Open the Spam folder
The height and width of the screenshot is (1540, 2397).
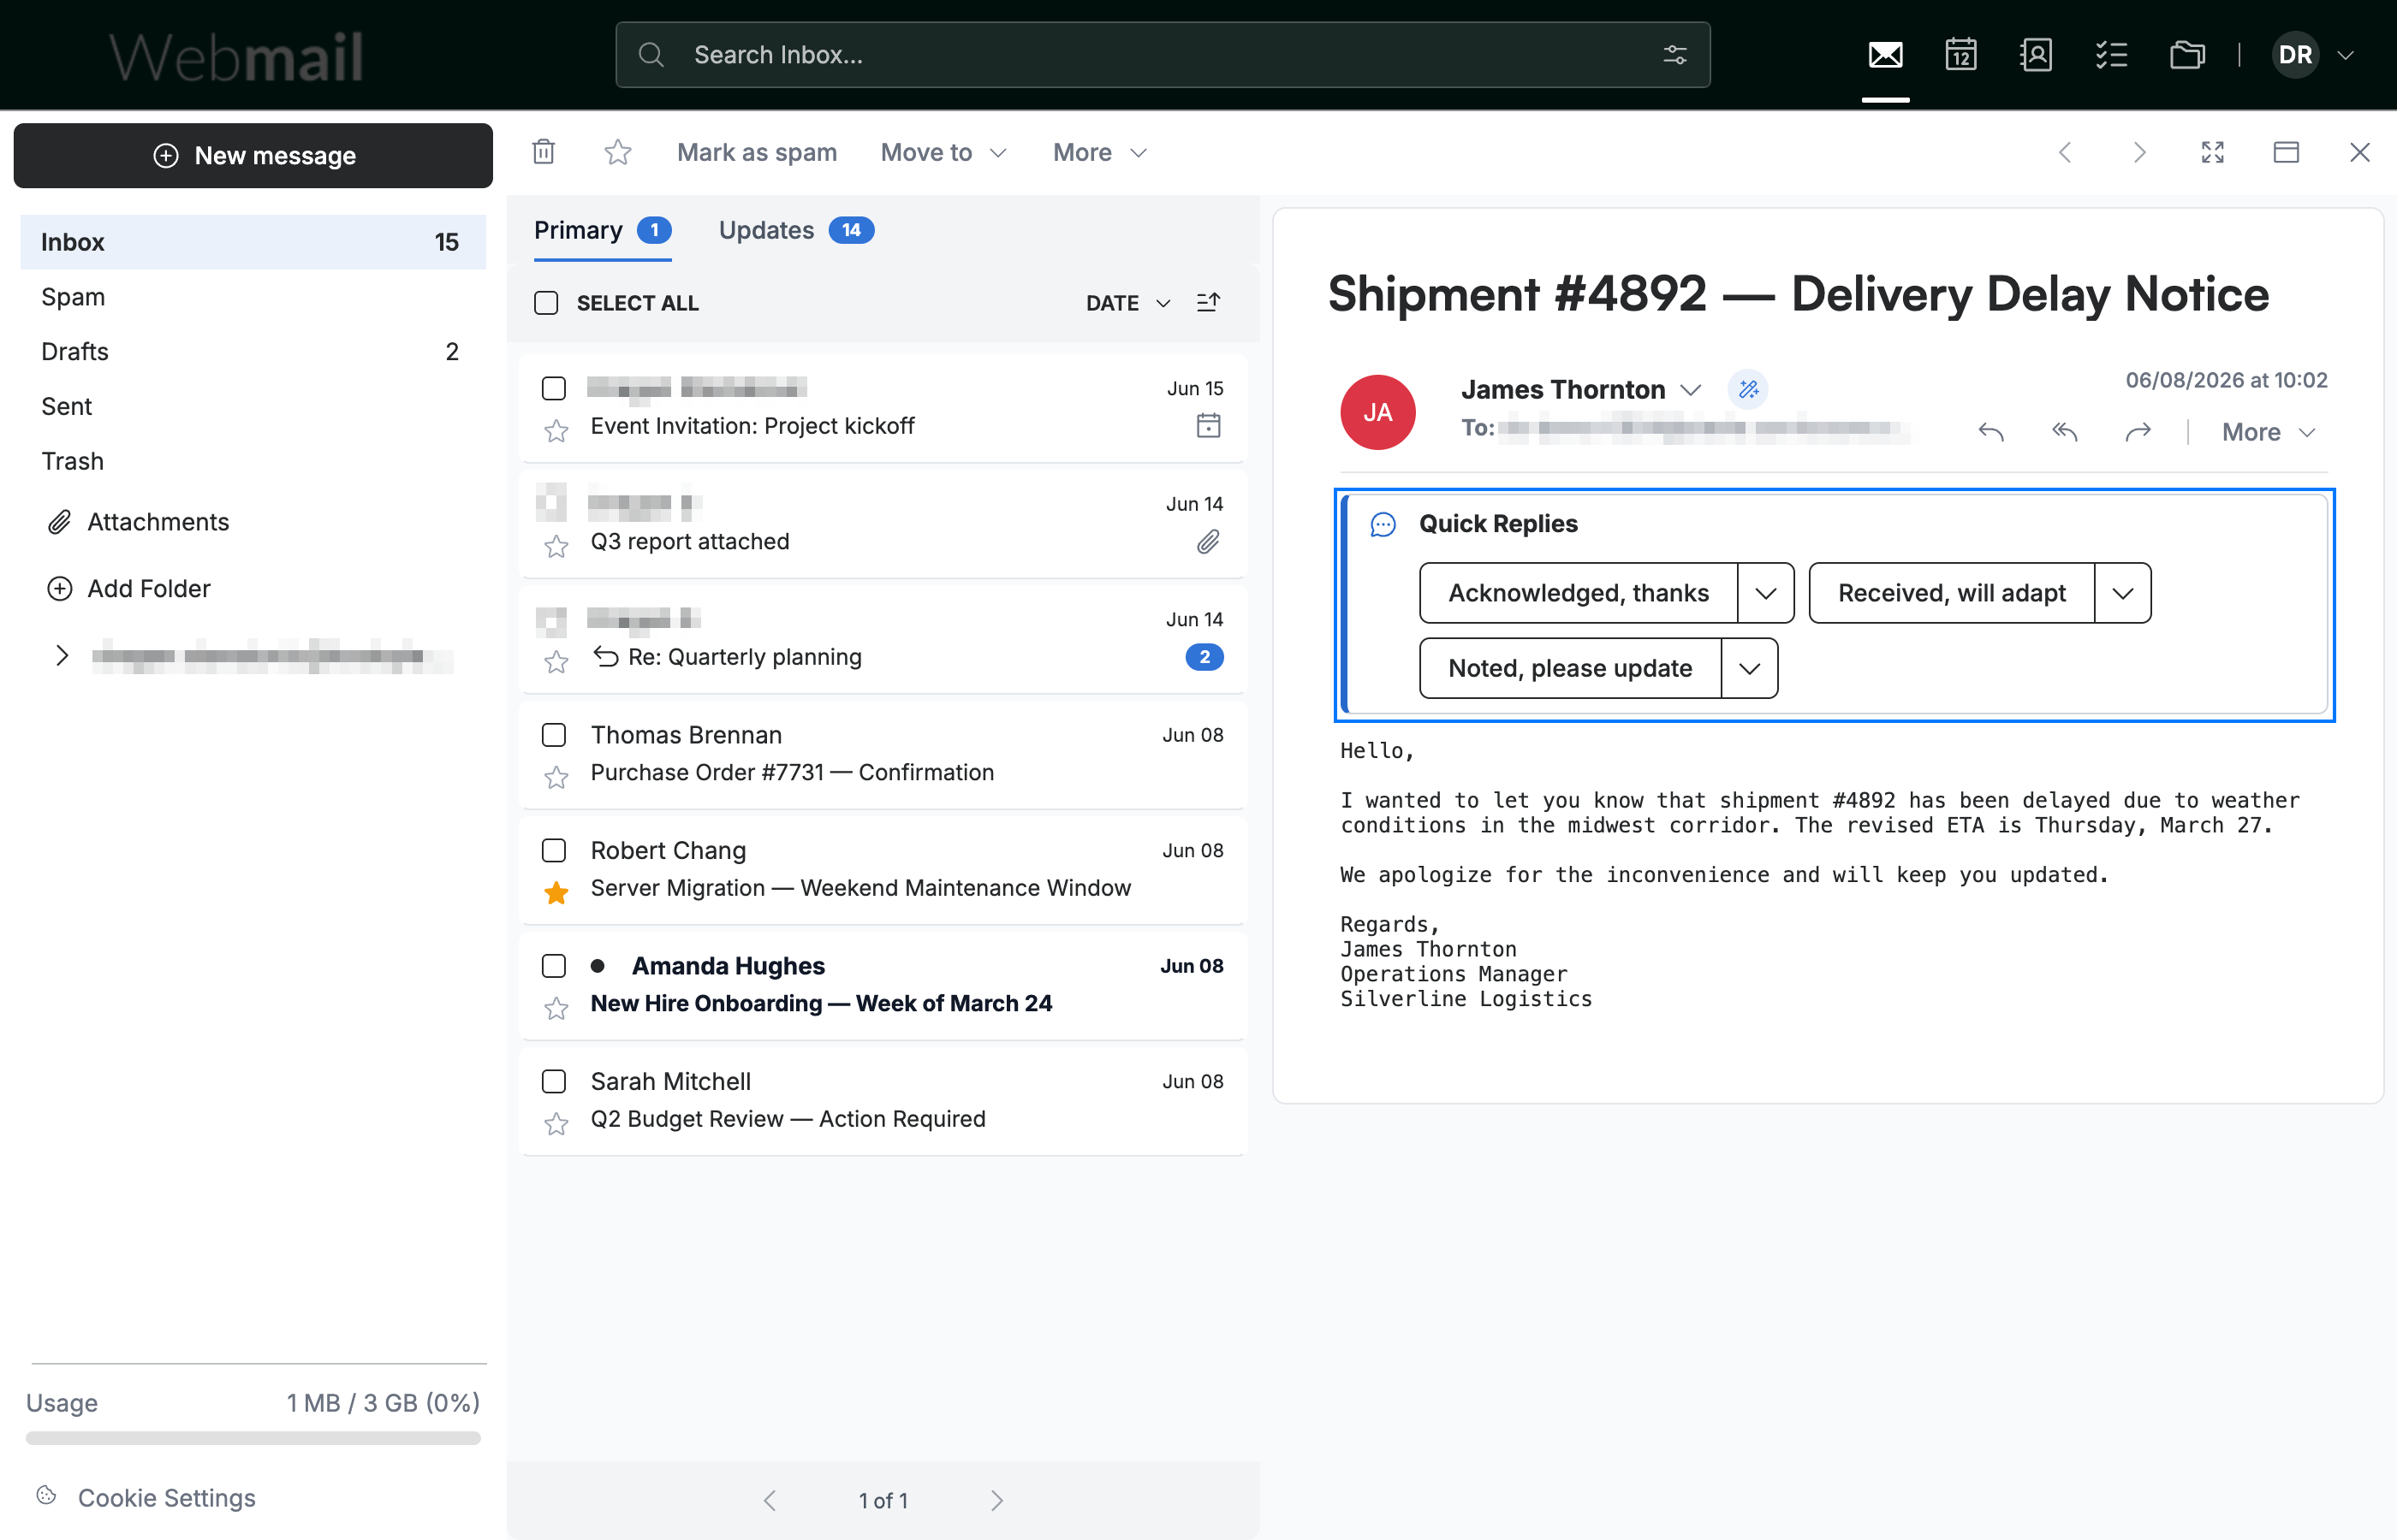coord(253,297)
